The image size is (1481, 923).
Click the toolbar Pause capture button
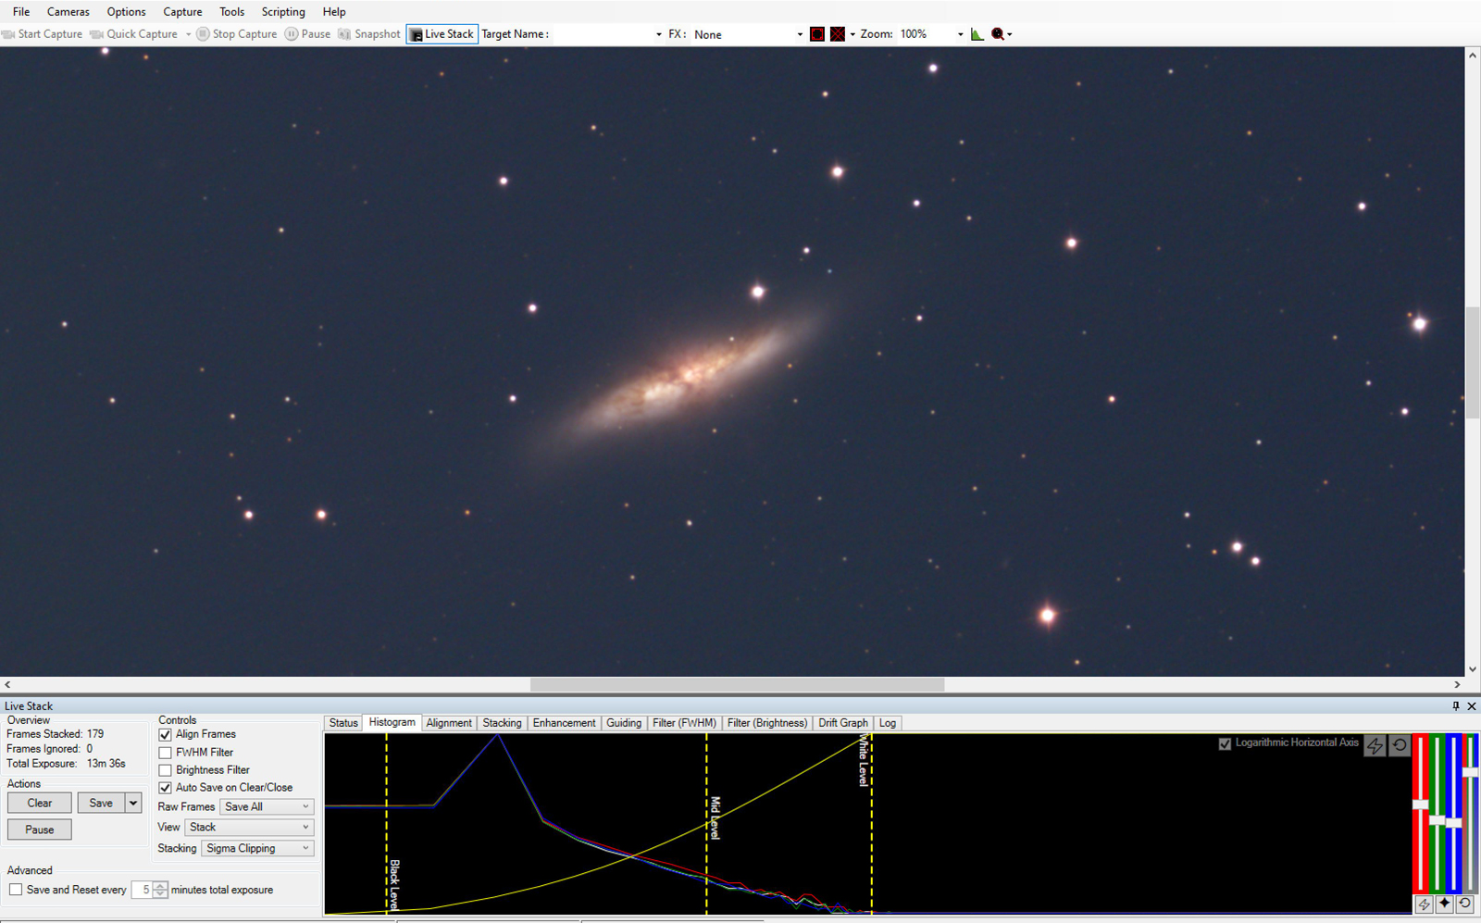[x=307, y=34]
